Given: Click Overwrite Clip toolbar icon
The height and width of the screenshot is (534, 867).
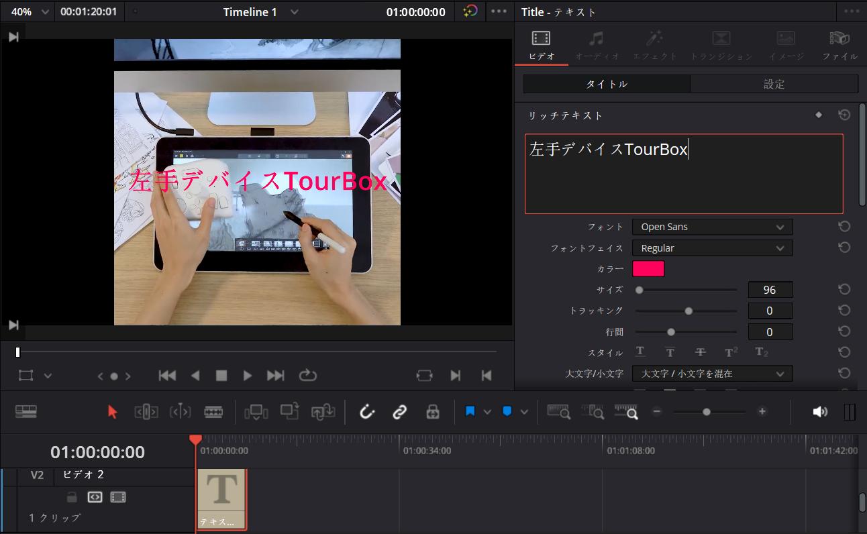Looking at the screenshot, I should (289, 412).
